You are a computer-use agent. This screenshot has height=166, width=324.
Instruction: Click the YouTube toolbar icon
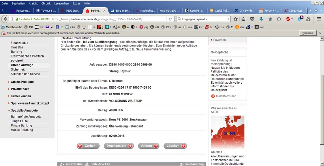tap(308, 19)
